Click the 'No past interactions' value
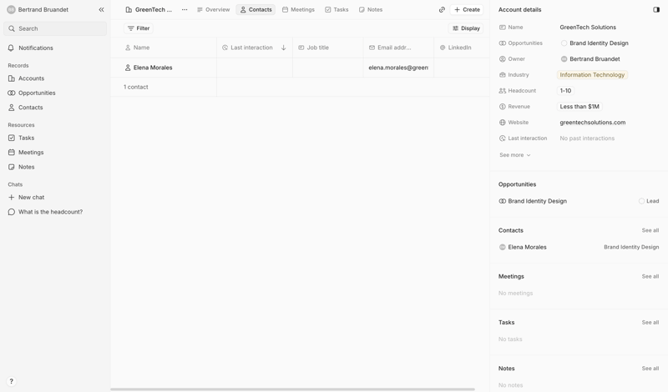 pos(587,138)
